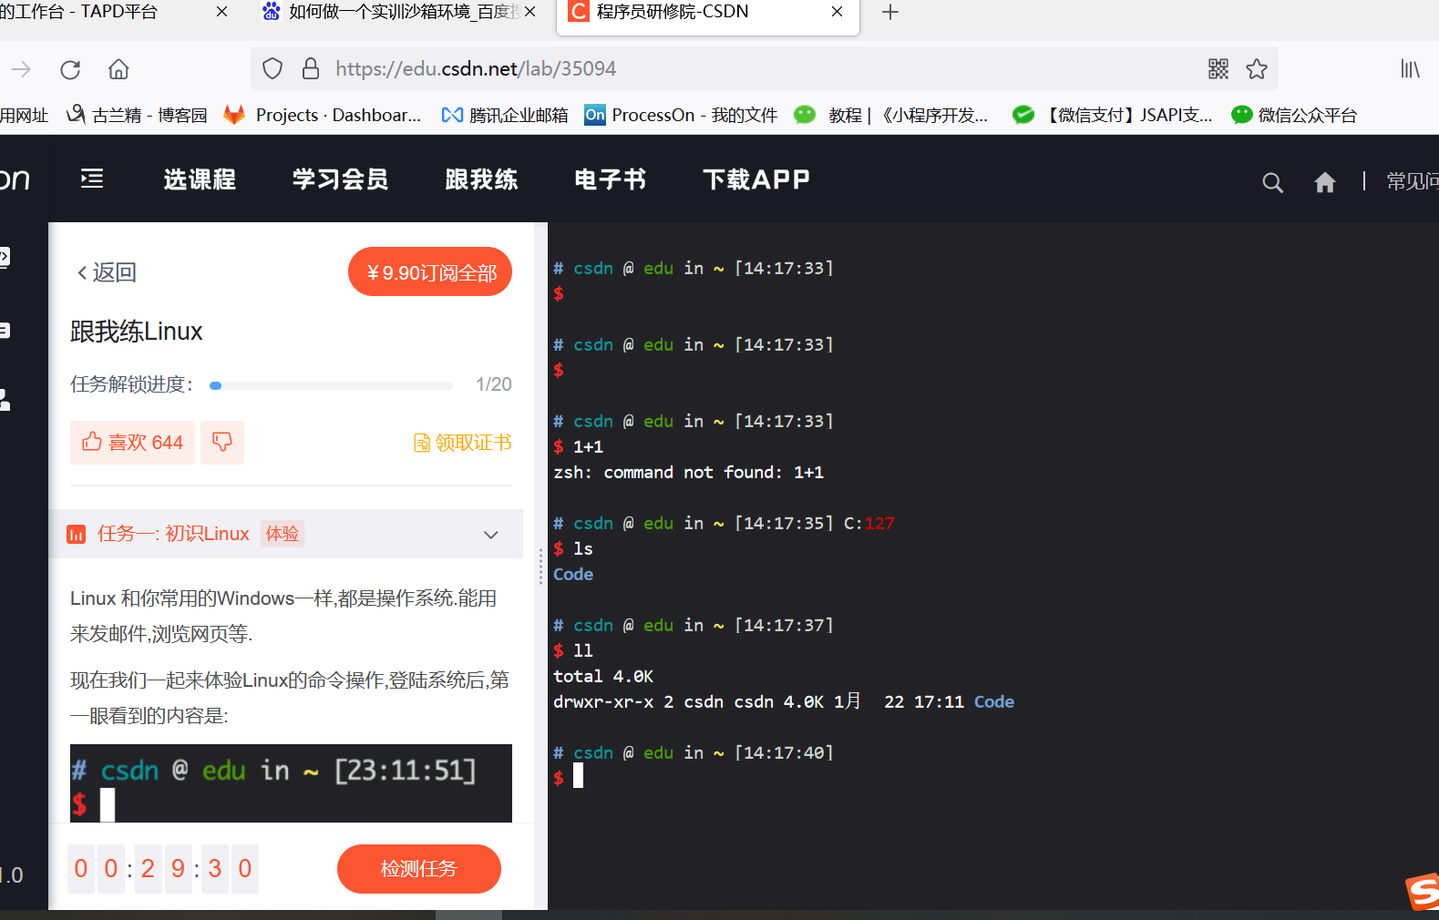This screenshot has width=1439, height=920.
Task: Collapse 任务一: 初识Linux section chevron
Action: [491, 535]
